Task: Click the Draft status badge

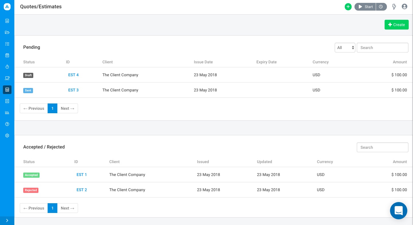Action: coord(28,75)
